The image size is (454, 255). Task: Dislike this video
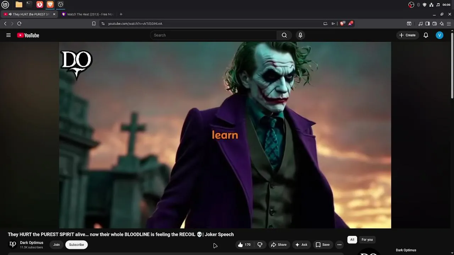pos(260,244)
